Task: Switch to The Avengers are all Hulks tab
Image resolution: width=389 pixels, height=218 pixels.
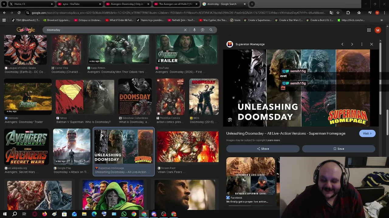Action: [176, 4]
